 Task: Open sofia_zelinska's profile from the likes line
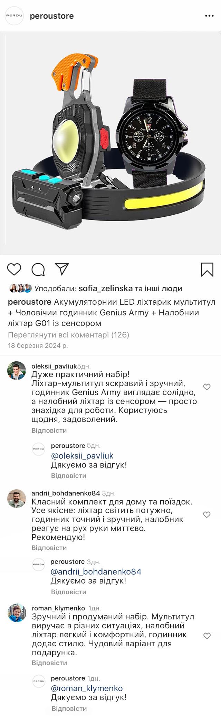[x=103, y=288]
